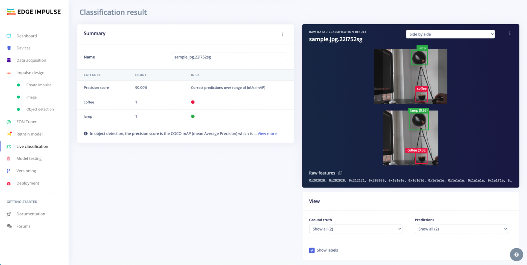
Task: Visit the Forums link
Action: [x=23, y=227]
